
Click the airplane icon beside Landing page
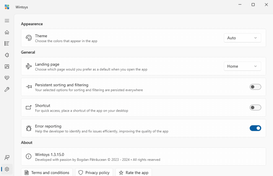29,66
